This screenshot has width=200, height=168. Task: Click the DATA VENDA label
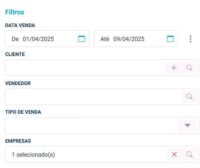[x=20, y=25]
